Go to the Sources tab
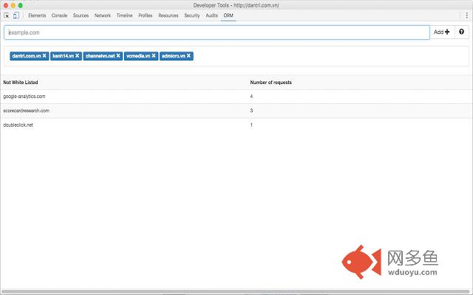Image resolution: width=473 pixels, height=295 pixels. point(81,15)
